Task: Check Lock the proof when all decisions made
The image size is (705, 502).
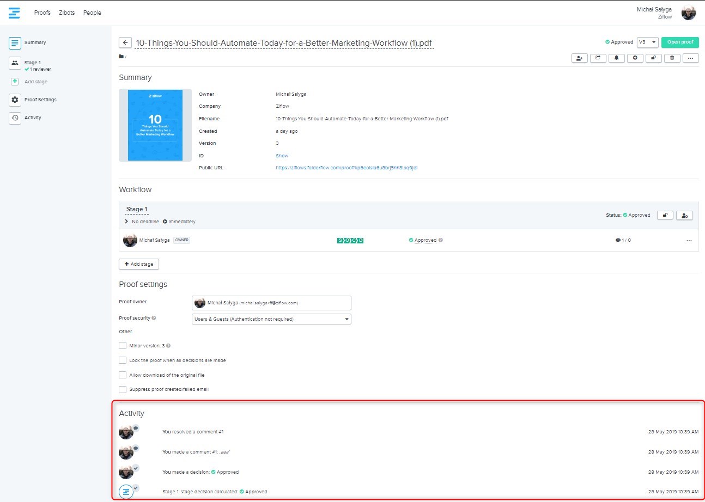Action: pyautogui.click(x=123, y=360)
